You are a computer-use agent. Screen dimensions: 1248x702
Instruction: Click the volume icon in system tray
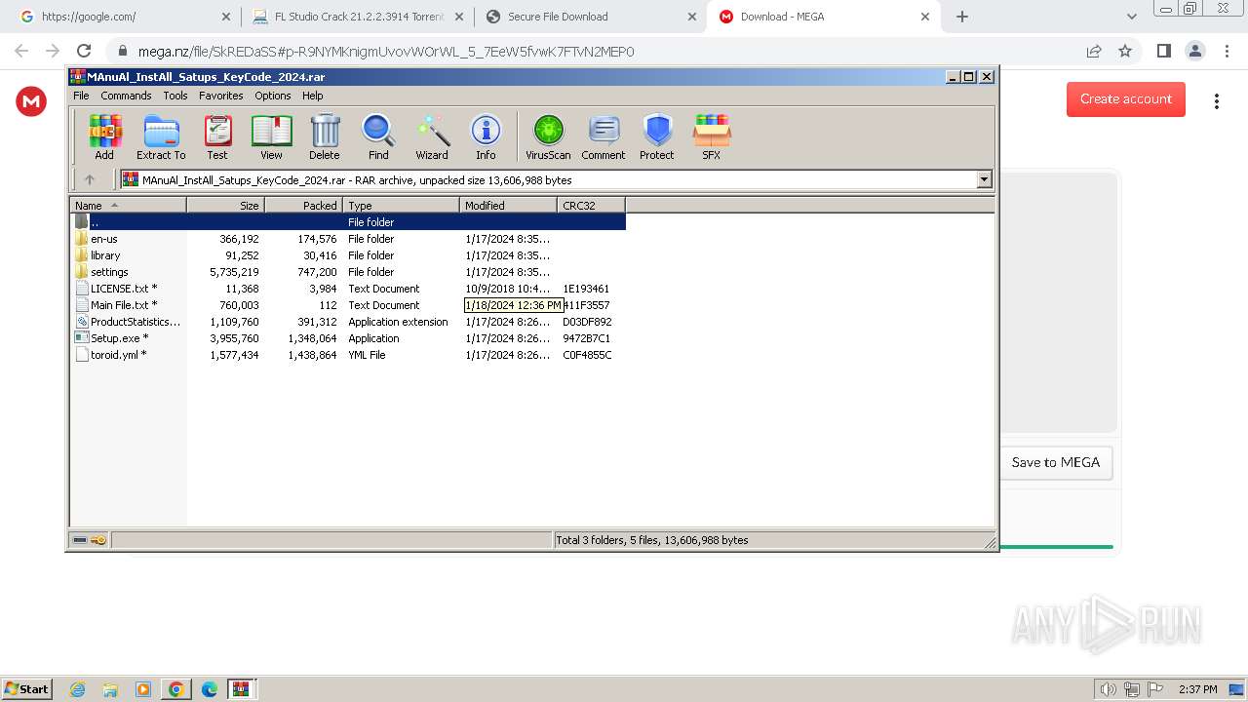(1109, 689)
